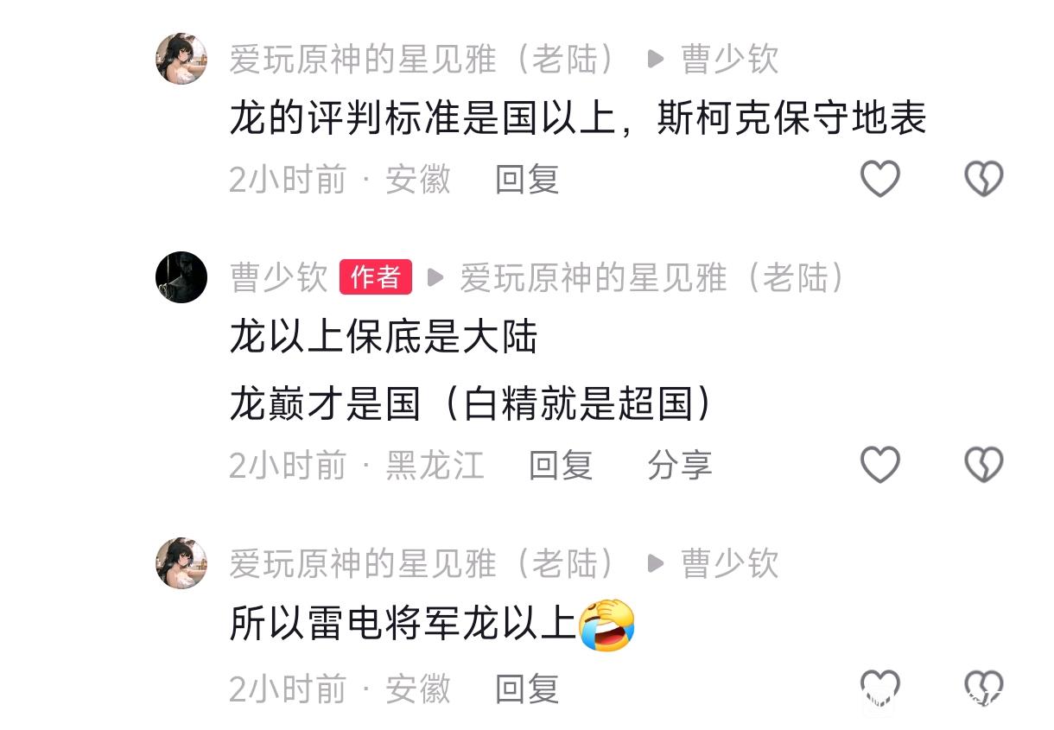The width and height of the screenshot is (1054, 730).
Task: Reply to the author's 黑龙江 comment
Action: pyautogui.click(x=561, y=465)
